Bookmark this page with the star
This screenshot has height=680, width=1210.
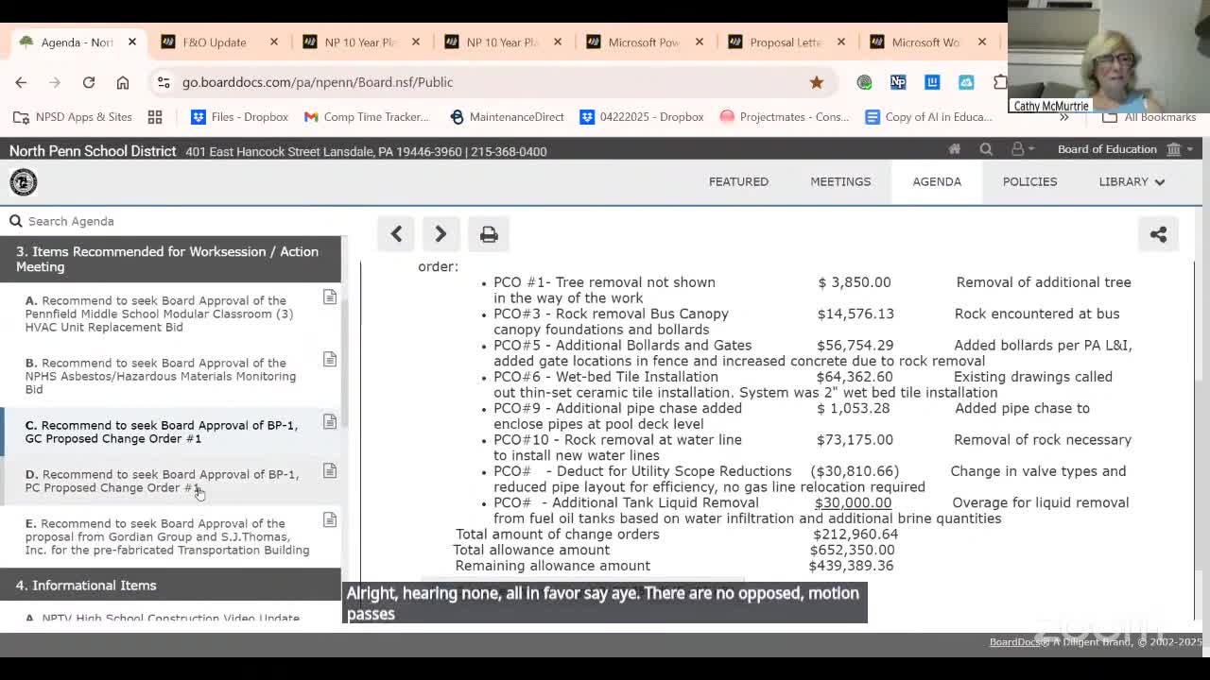coord(817,82)
